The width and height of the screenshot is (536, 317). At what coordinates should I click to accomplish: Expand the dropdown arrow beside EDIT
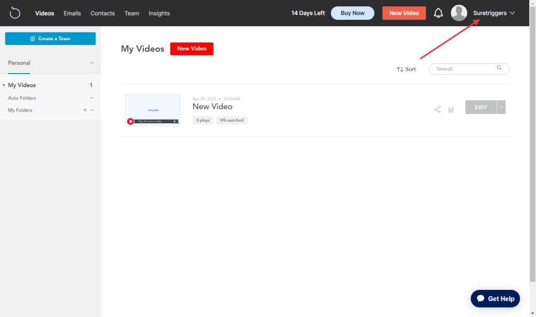pos(501,107)
